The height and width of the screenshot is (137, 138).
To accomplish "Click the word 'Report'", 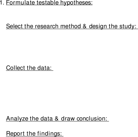I will tap(15, 134).
